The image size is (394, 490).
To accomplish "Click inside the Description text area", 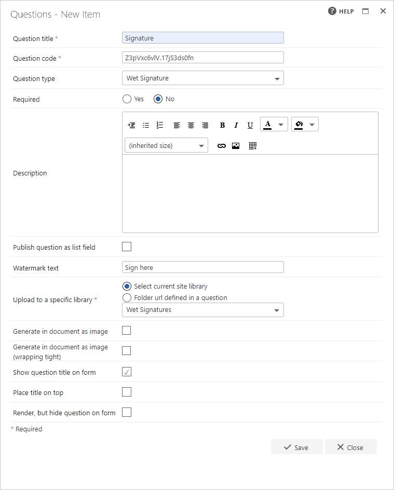I will pos(250,194).
